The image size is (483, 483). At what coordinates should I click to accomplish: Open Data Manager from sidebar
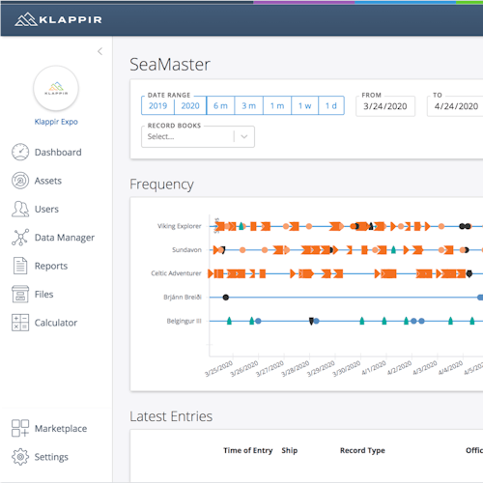click(x=65, y=238)
